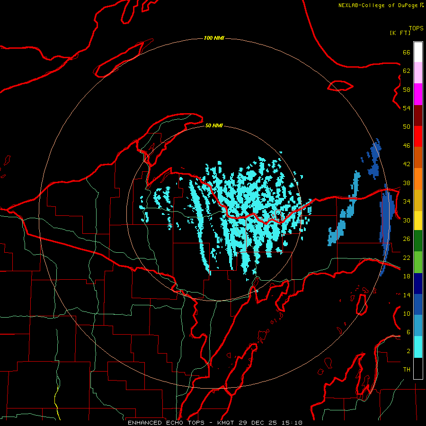
Task: Click the dark red 50-54 kft swatch
Action: coord(418,115)
